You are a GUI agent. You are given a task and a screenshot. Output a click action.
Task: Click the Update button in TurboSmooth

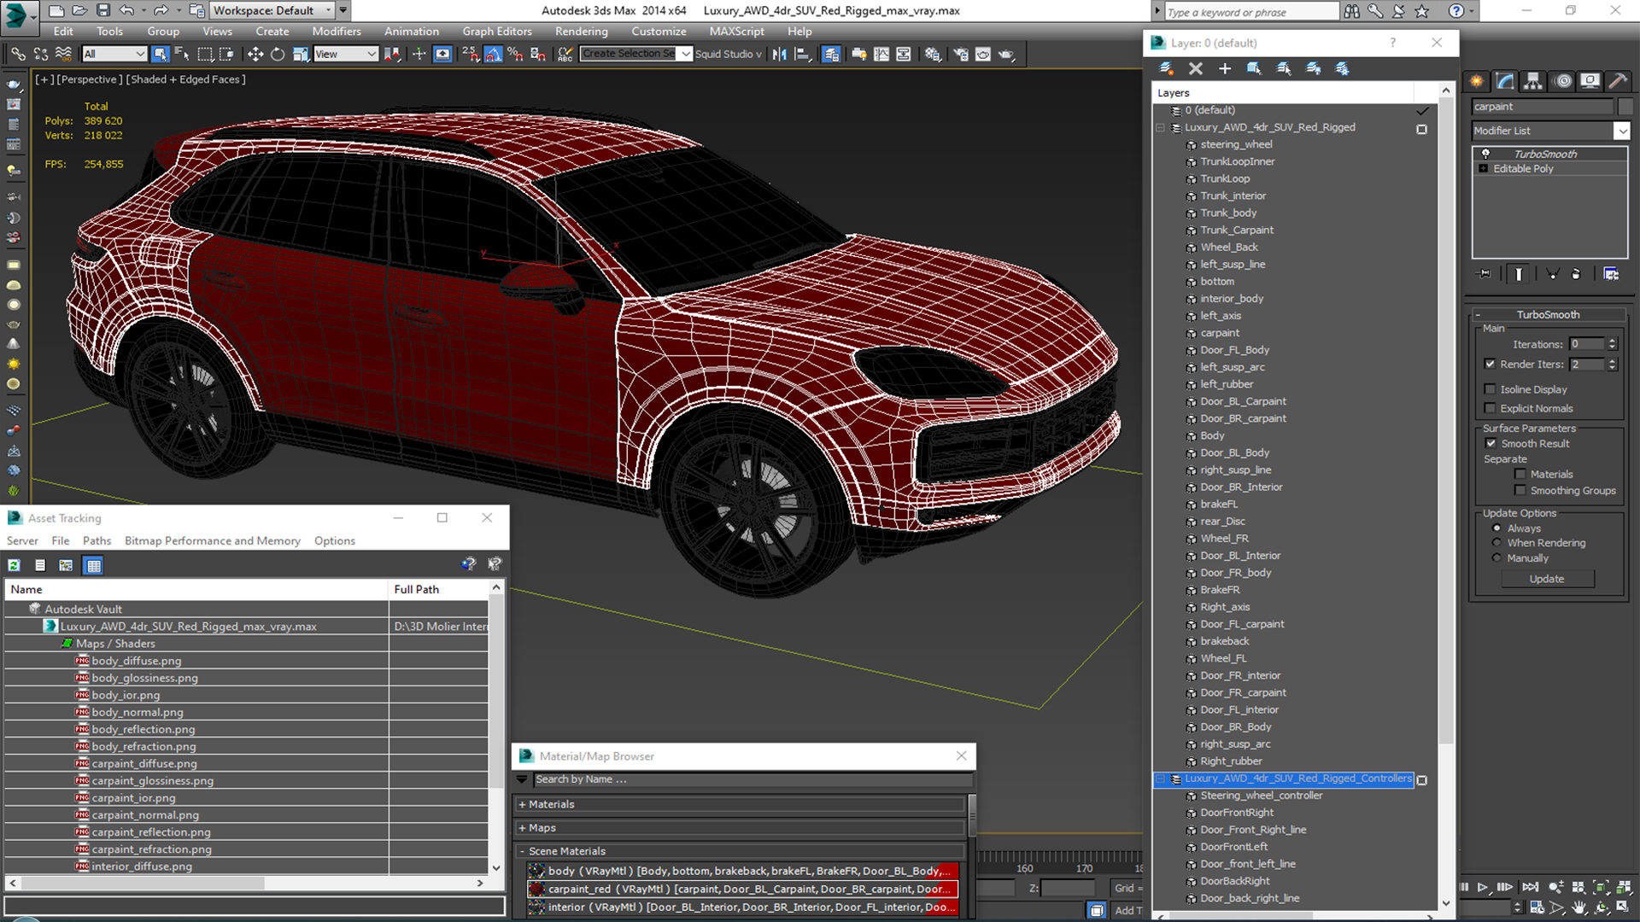[x=1547, y=579]
